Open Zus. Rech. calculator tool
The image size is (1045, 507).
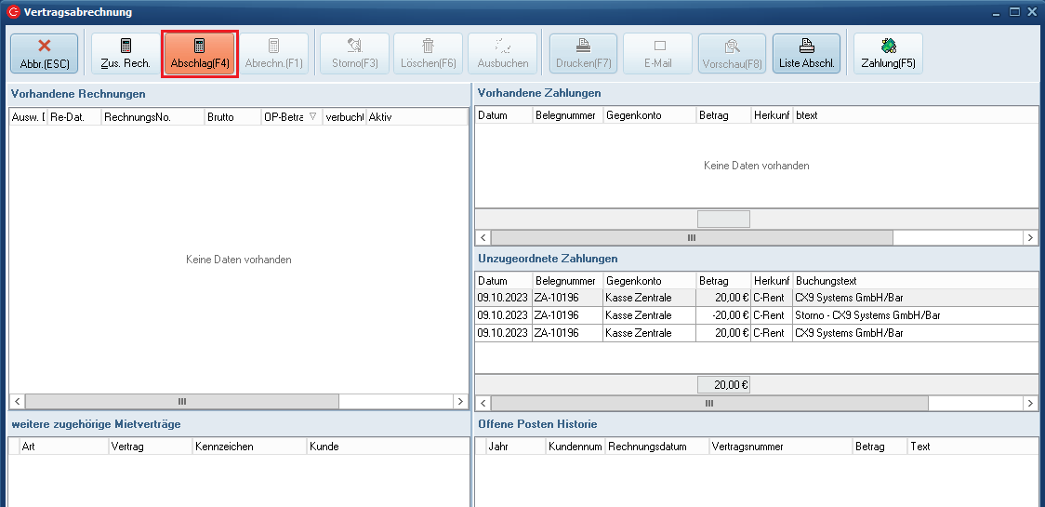pyautogui.click(x=126, y=54)
